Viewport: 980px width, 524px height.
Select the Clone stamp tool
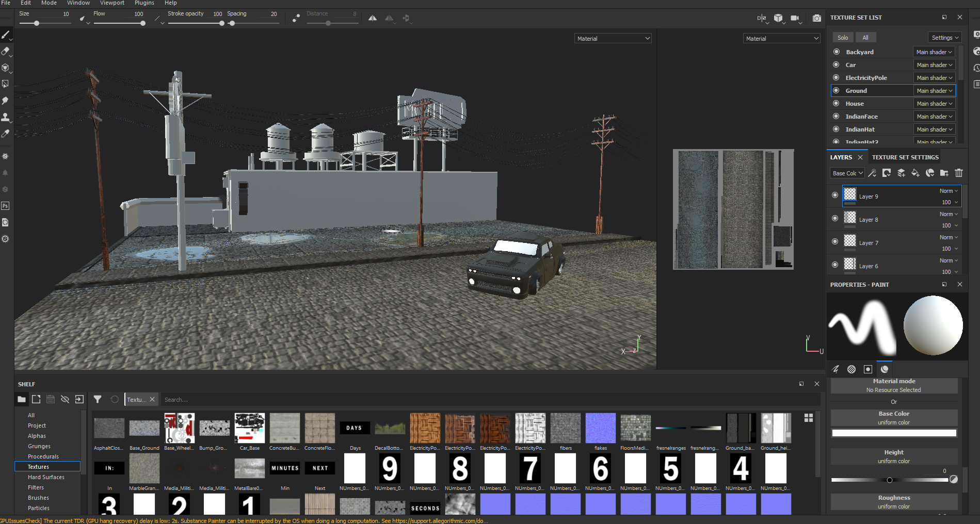coord(6,117)
